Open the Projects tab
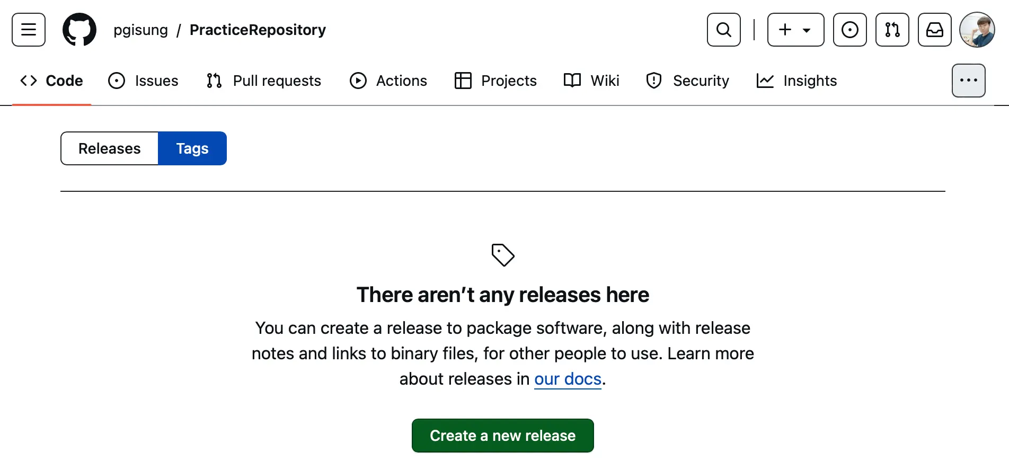The height and width of the screenshot is (461, 1009). click(495, 81)
